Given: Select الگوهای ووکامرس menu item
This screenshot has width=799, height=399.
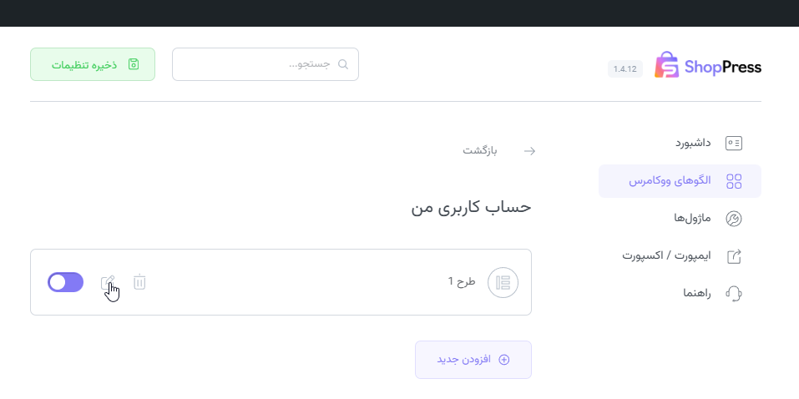Looking at the screenshot, I should click(670, 181).
